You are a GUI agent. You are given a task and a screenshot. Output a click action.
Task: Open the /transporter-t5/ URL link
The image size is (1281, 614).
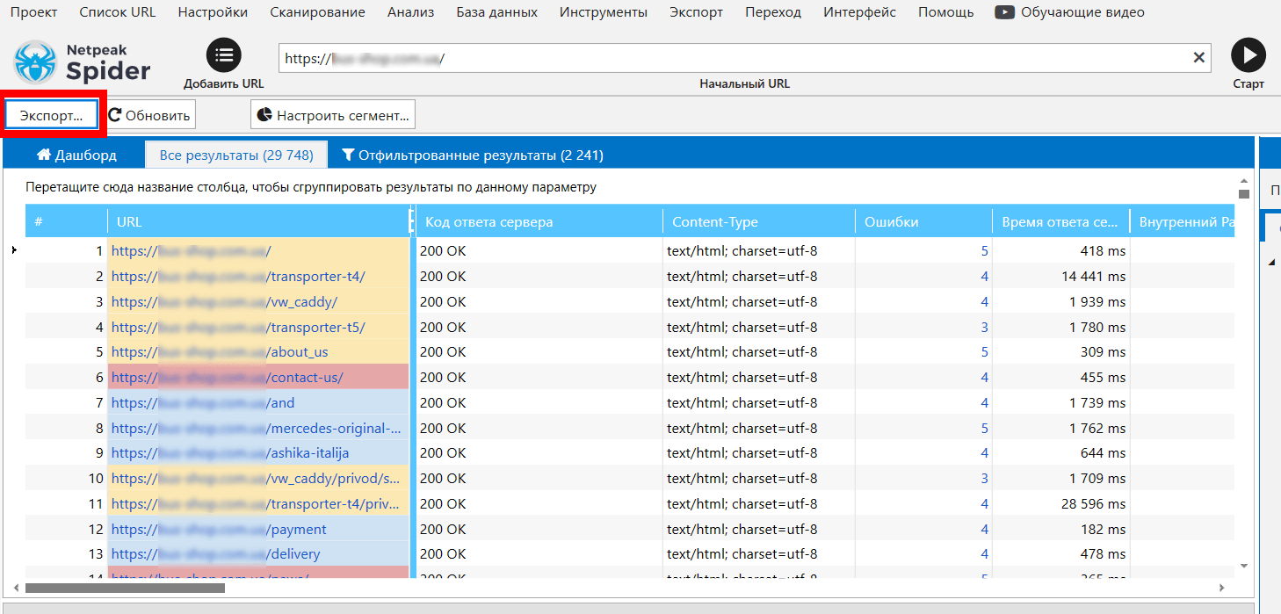pyautogui.click(x=238, y=327)
